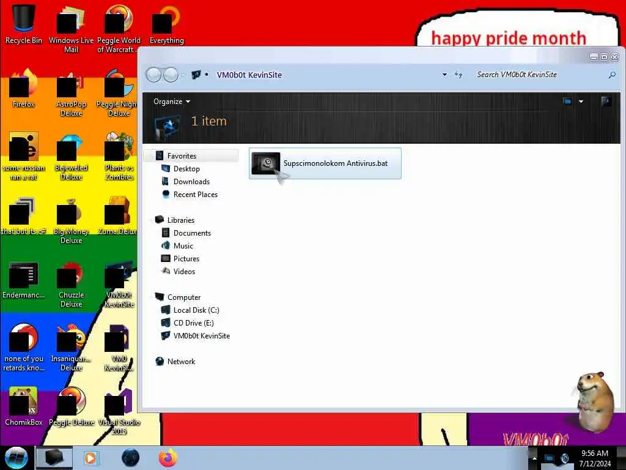The image size is (626, 470).
Task: Open the Organize menu
Action: [172, 102]
